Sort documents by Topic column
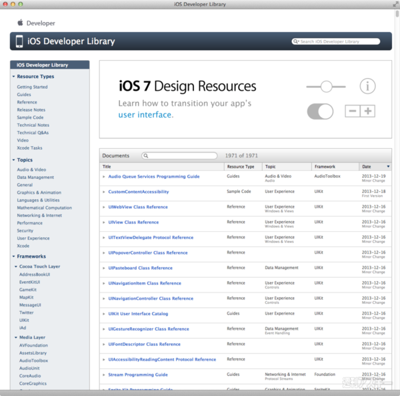Viewport: 400px width, 396px height. pyautogui.click(x=287, y=166)
